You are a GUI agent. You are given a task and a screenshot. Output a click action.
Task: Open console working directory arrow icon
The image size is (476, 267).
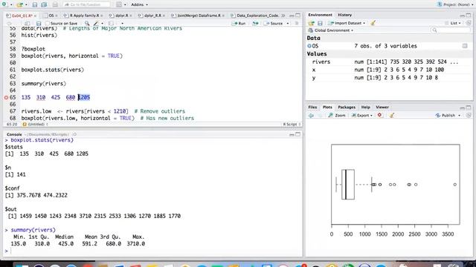click(x=74, y=134)
